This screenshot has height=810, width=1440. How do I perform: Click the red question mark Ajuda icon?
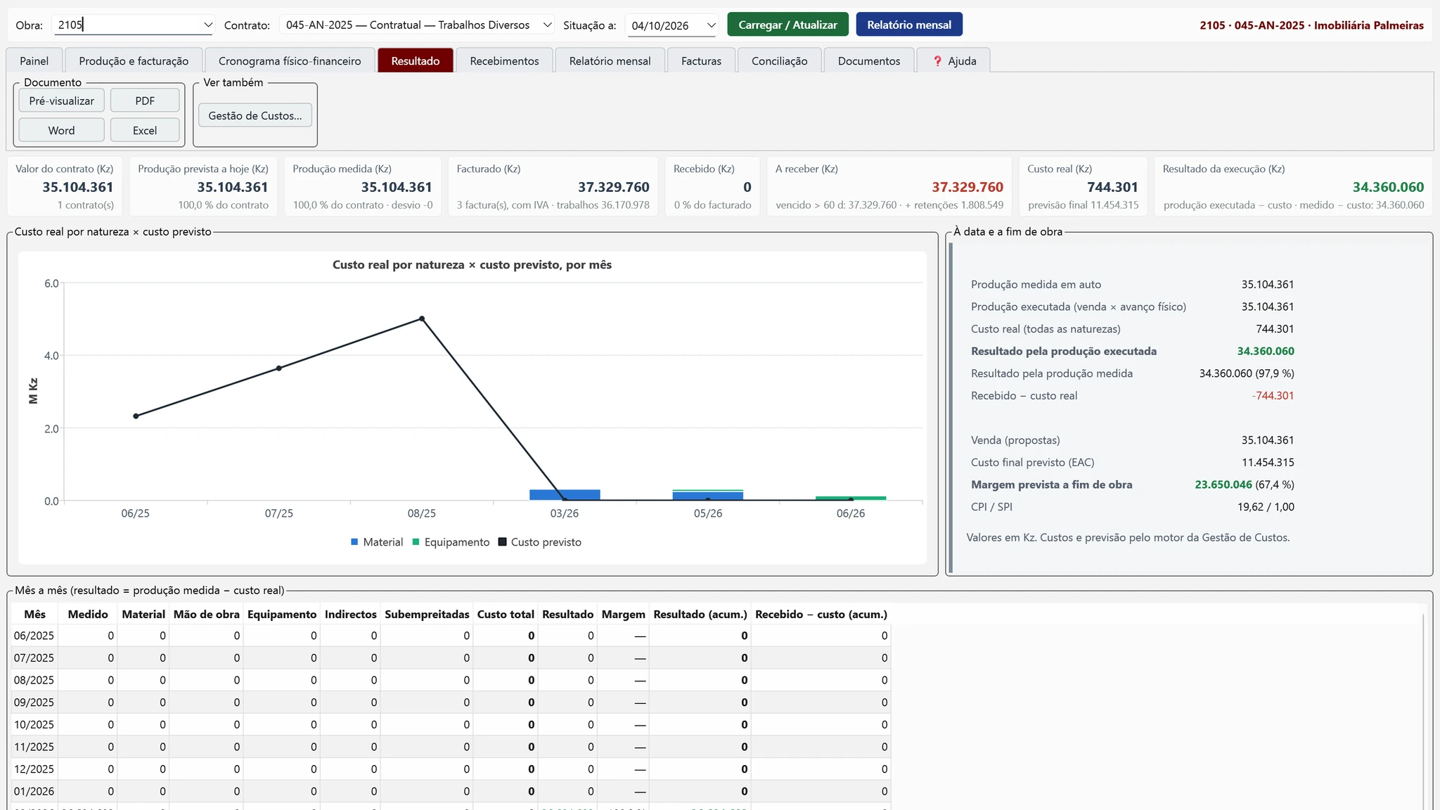[937, 61]
